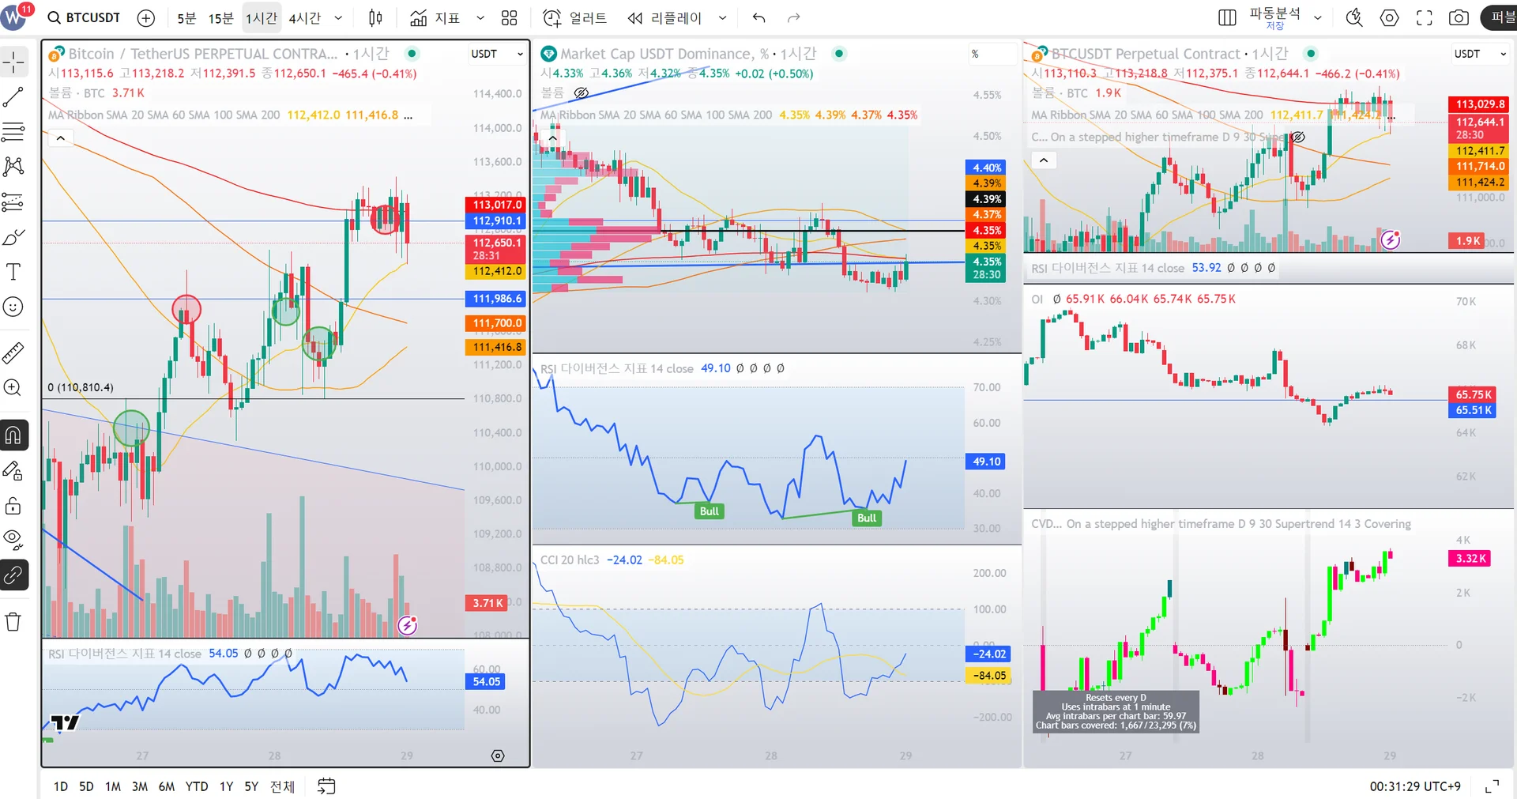Open the USDT currency dropdown on first chart
Viewport: 1517px width, 799px height.
click(497, 54)
